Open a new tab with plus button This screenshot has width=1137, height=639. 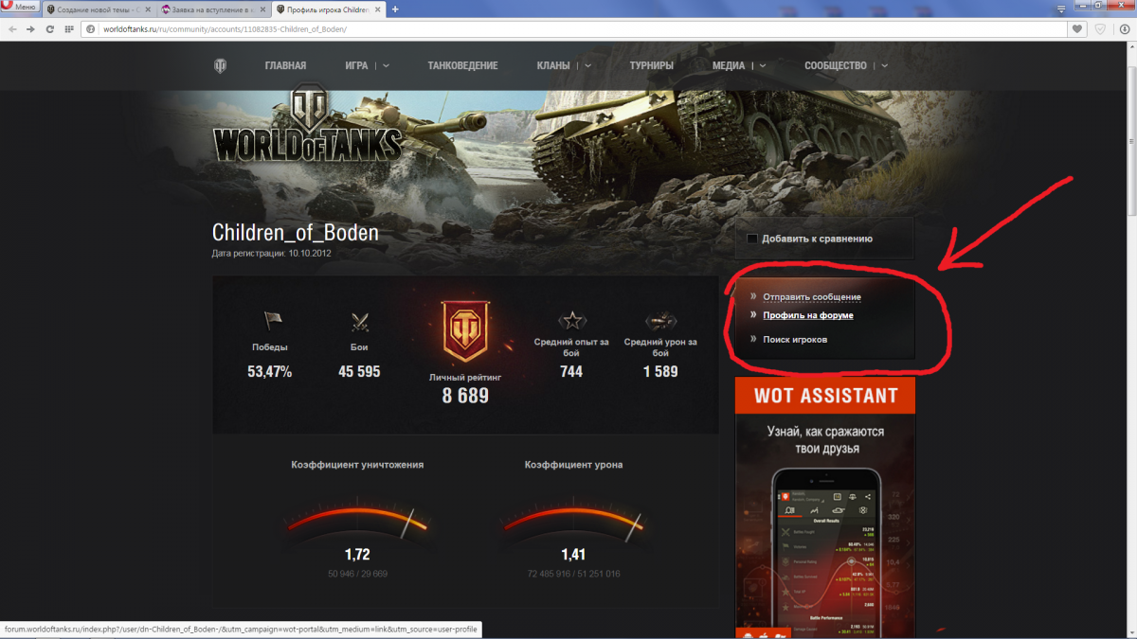(x=395, y=9)
